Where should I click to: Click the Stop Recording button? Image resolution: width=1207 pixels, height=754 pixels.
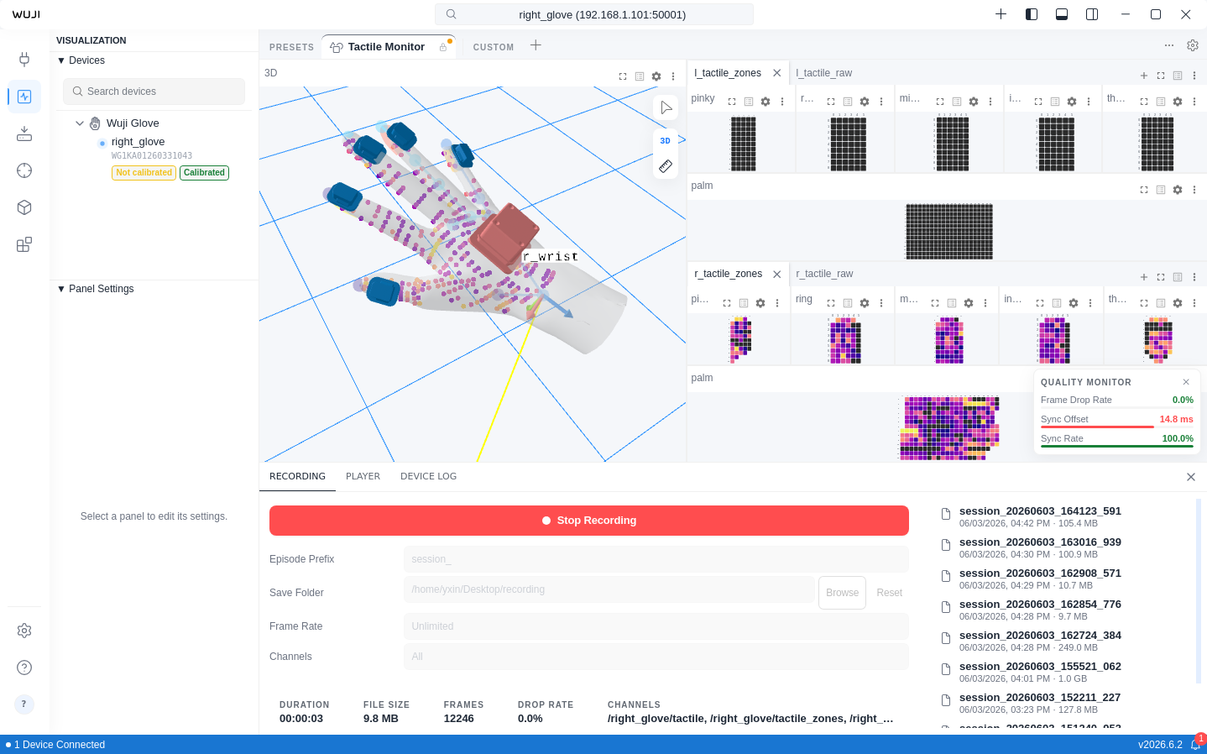pos(589,521)
